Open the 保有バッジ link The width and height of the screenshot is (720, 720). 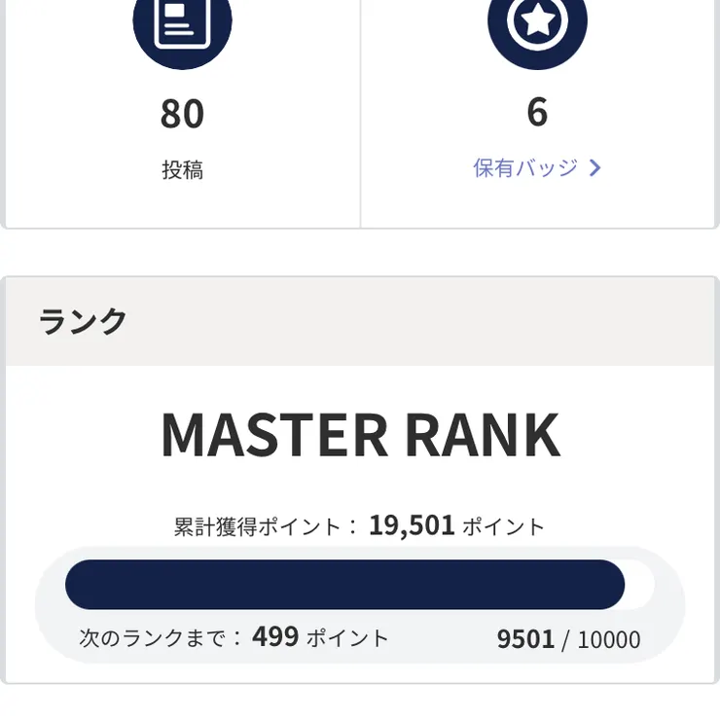coord(525,168)
